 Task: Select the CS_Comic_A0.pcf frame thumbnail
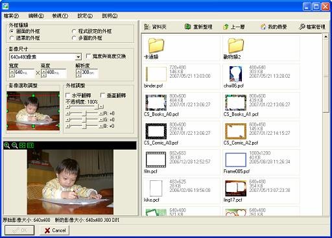(x=156, y=131)
